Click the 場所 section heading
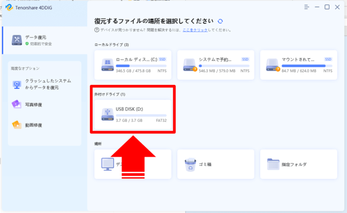Image resolution: width=347 pixels, height=213 pixels. (98, 144)
